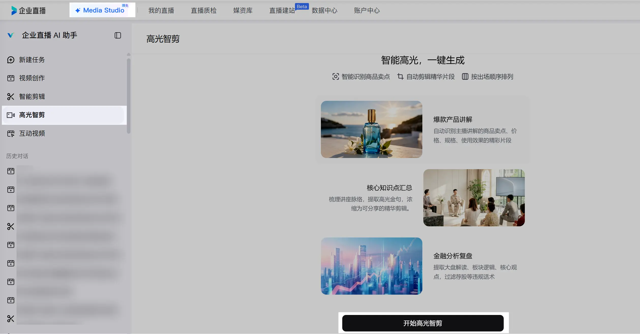The image size is (640, 334).
Task: Click the 高光智剪 page heading
Action: click(163, 39)
